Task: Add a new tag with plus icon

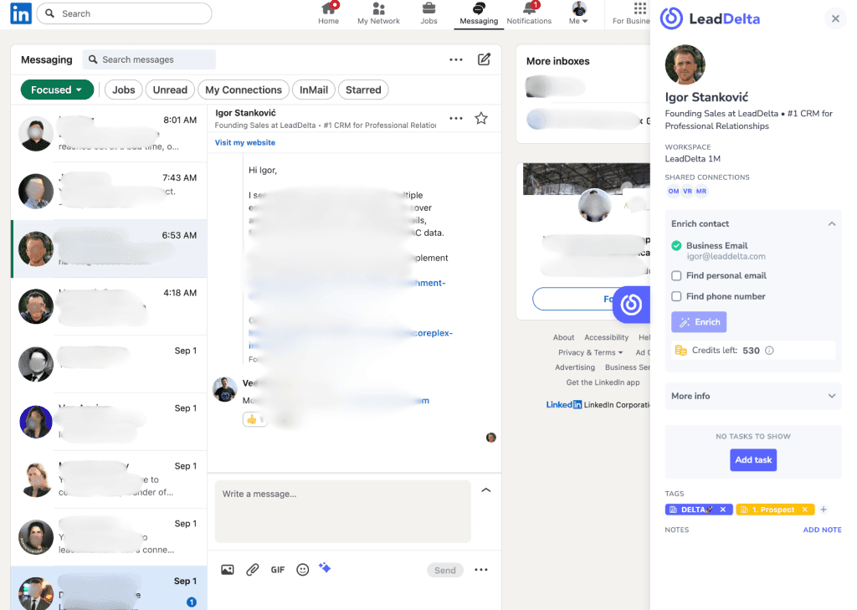Action: (824, 510)
